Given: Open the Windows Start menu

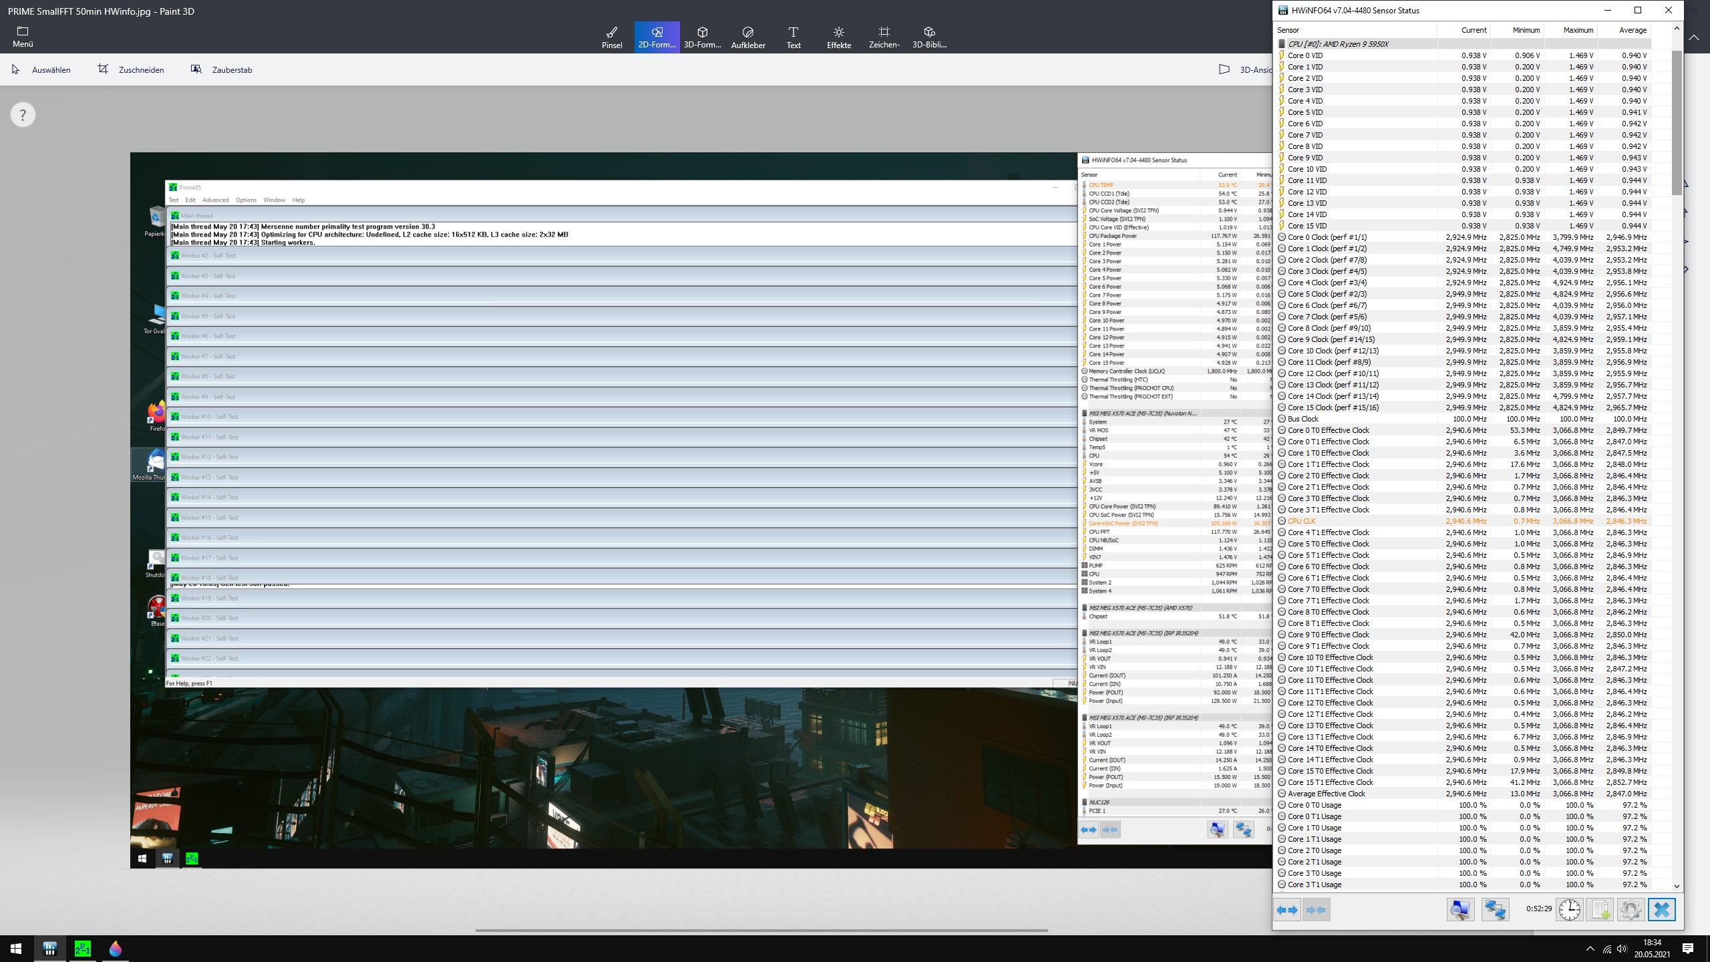Looking at the screenshot, I should pos(16,949).
